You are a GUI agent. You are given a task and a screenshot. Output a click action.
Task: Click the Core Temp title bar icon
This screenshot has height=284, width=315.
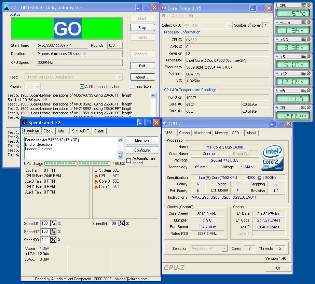point(164,8)
